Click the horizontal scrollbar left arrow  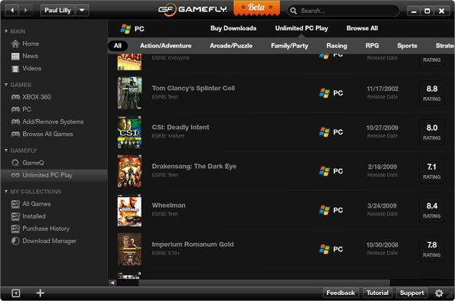(x=112, y=283)
